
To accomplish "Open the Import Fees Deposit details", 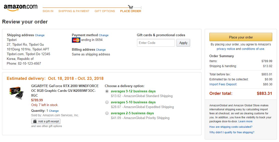I will (223, 84).
